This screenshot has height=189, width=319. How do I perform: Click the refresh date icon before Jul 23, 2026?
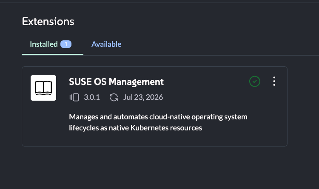point(114,97)
